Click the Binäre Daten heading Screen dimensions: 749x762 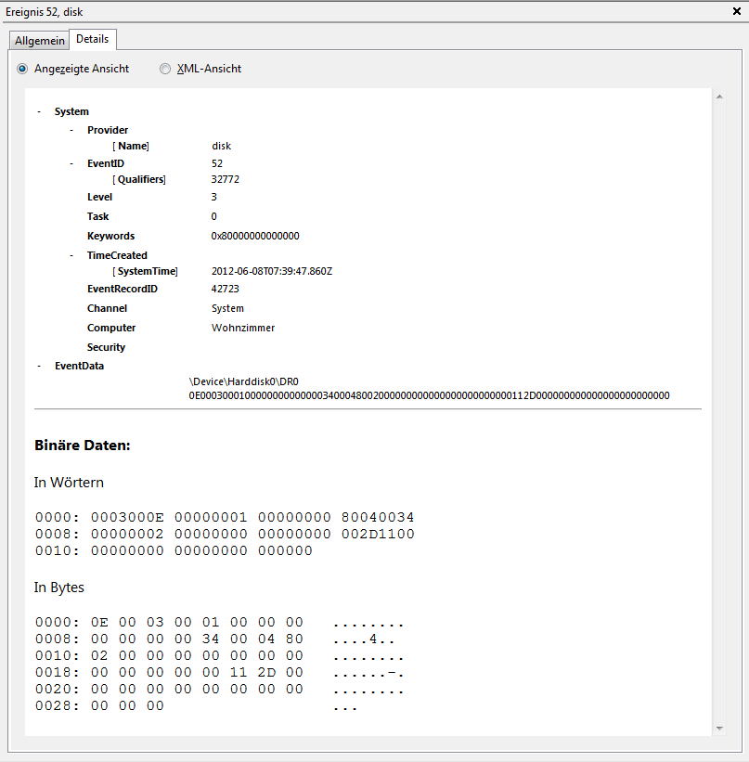point(83,446)
